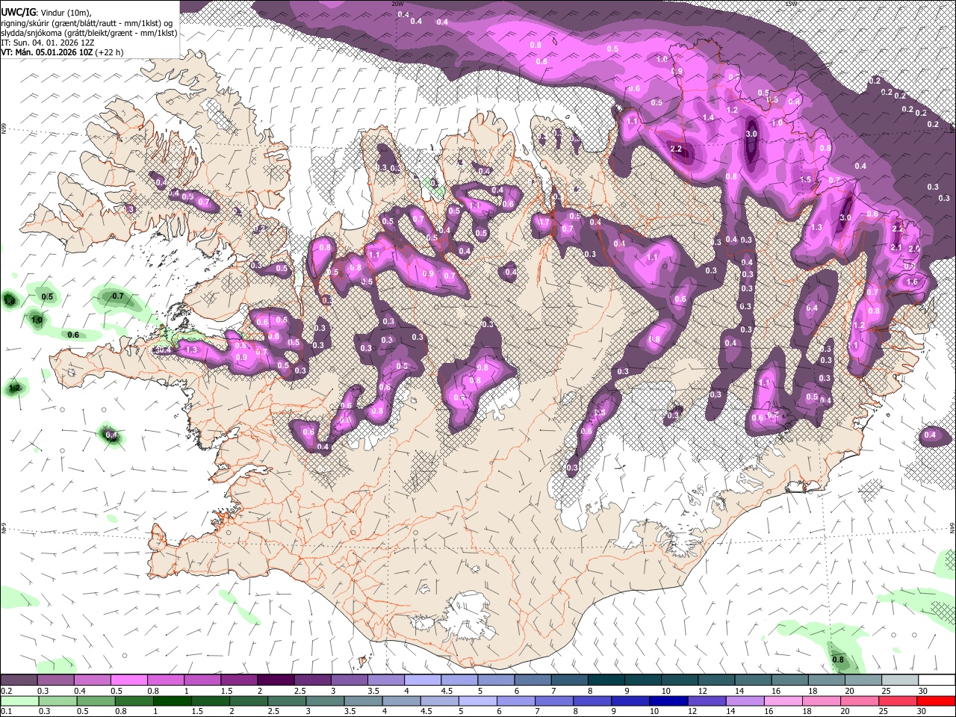The width and height of the screenshot is (956, 717).
Task: Click the green '0.7' rain cell over the sea
Action: [x=117, y=297]
